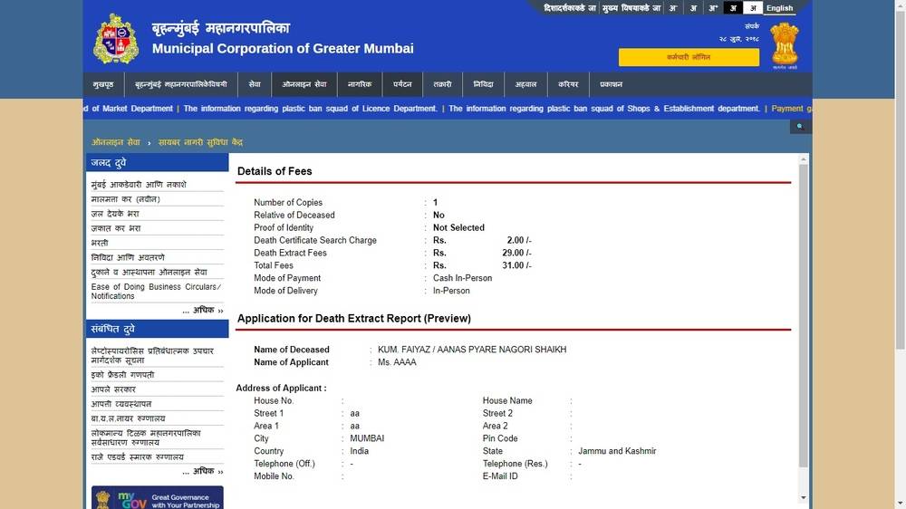906x509 pixels.
Task: Open the नागरिक menu
Action: (x=360, y=84)
